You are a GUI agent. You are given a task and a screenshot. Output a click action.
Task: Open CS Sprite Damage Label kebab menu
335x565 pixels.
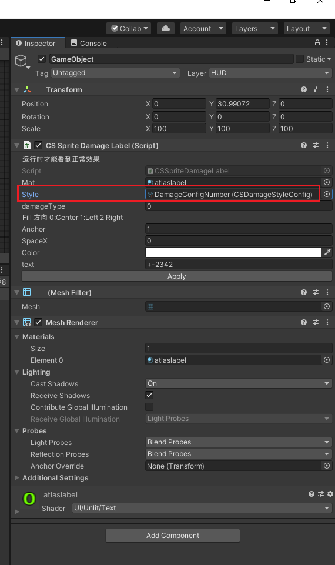coord(327,145)
